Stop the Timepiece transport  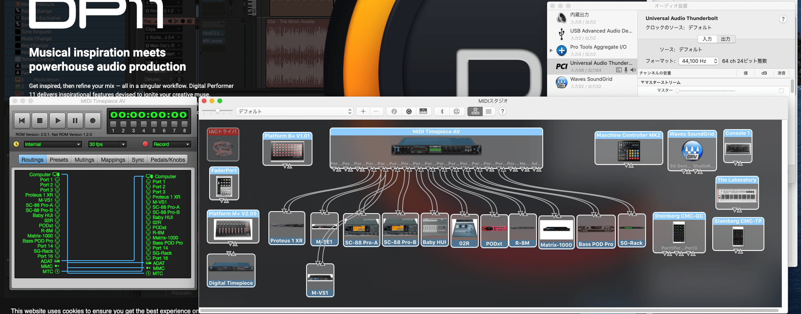pos(40,120)
